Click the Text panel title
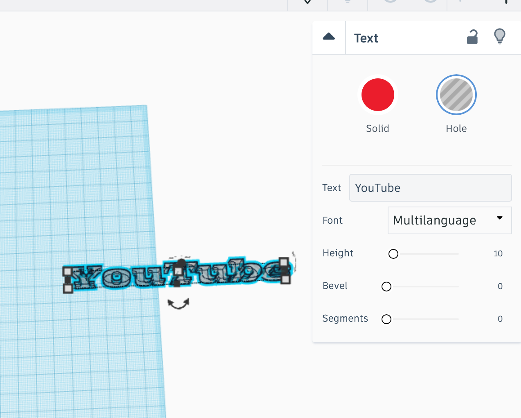 (366, 38)
